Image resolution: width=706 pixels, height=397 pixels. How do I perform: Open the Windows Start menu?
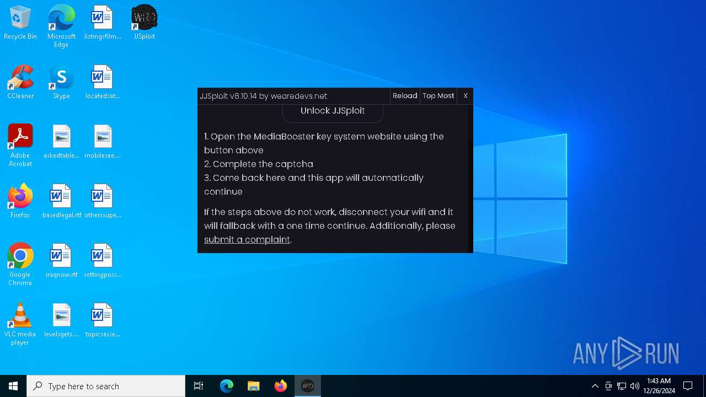tap(13, 386)
